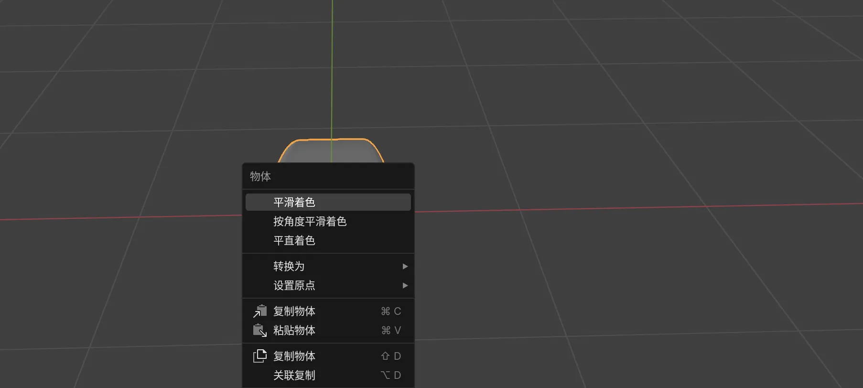Click 复制物体 with ⇧ D shortcut
The height and width of the screenshot is (388, 863).
coord(328,356)
